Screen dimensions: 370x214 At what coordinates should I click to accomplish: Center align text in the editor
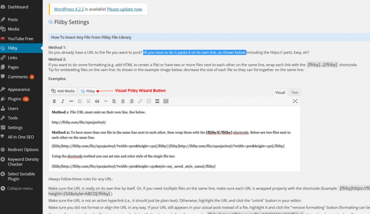coord(123,101)
